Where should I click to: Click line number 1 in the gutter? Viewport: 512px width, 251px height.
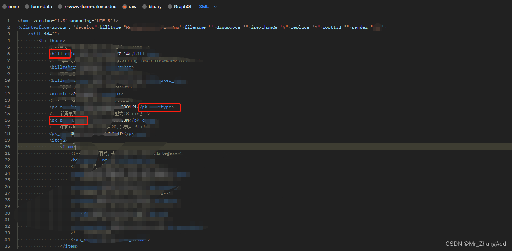point(8,20)
